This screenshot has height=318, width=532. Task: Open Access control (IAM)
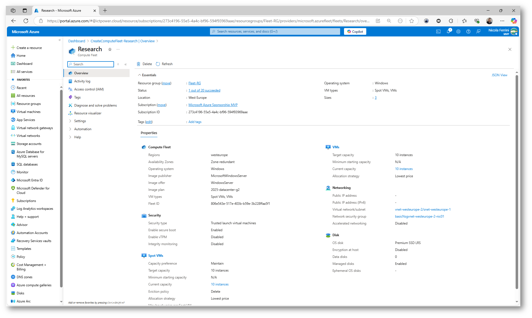tap(89, 89)
